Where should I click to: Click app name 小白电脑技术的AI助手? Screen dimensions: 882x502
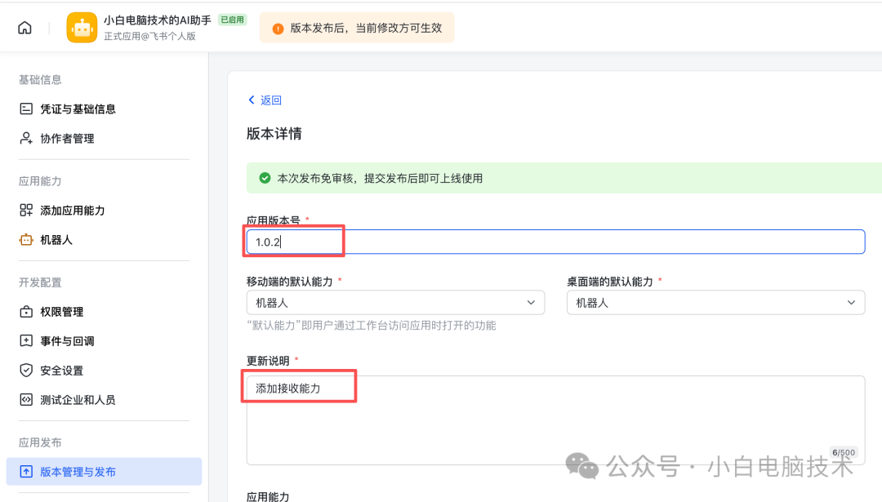pos(158,20)
